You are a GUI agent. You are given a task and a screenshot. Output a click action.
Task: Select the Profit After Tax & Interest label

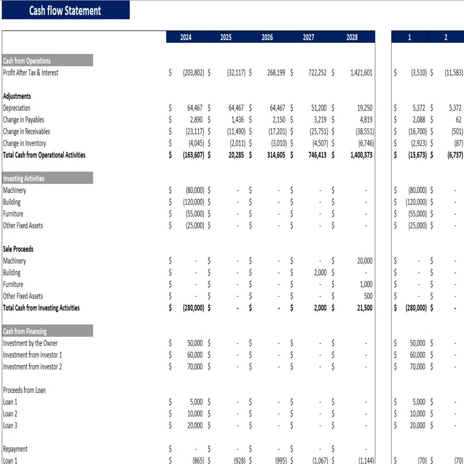[x=31, y=73]
